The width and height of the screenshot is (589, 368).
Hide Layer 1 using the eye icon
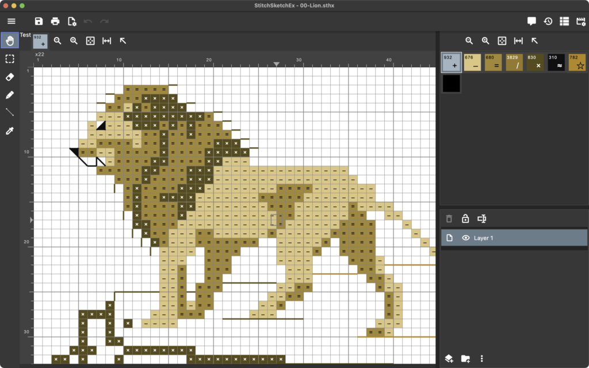pyautogui.click(x=466, y=238)
